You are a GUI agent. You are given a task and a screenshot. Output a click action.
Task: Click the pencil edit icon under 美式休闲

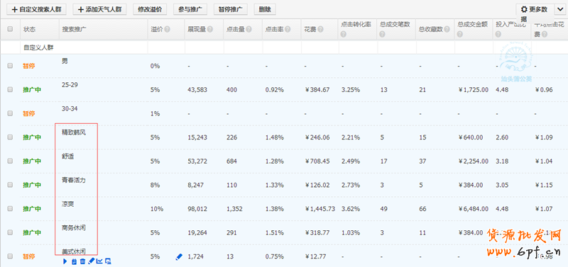[x=92, y=261]
